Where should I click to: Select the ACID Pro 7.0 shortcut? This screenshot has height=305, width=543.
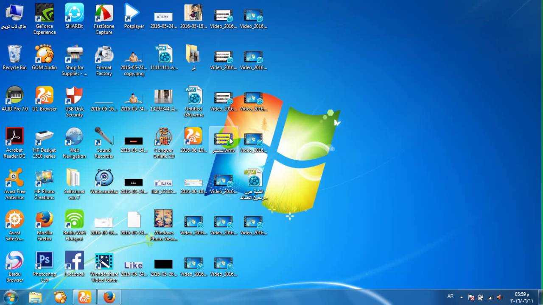[14, 99]
